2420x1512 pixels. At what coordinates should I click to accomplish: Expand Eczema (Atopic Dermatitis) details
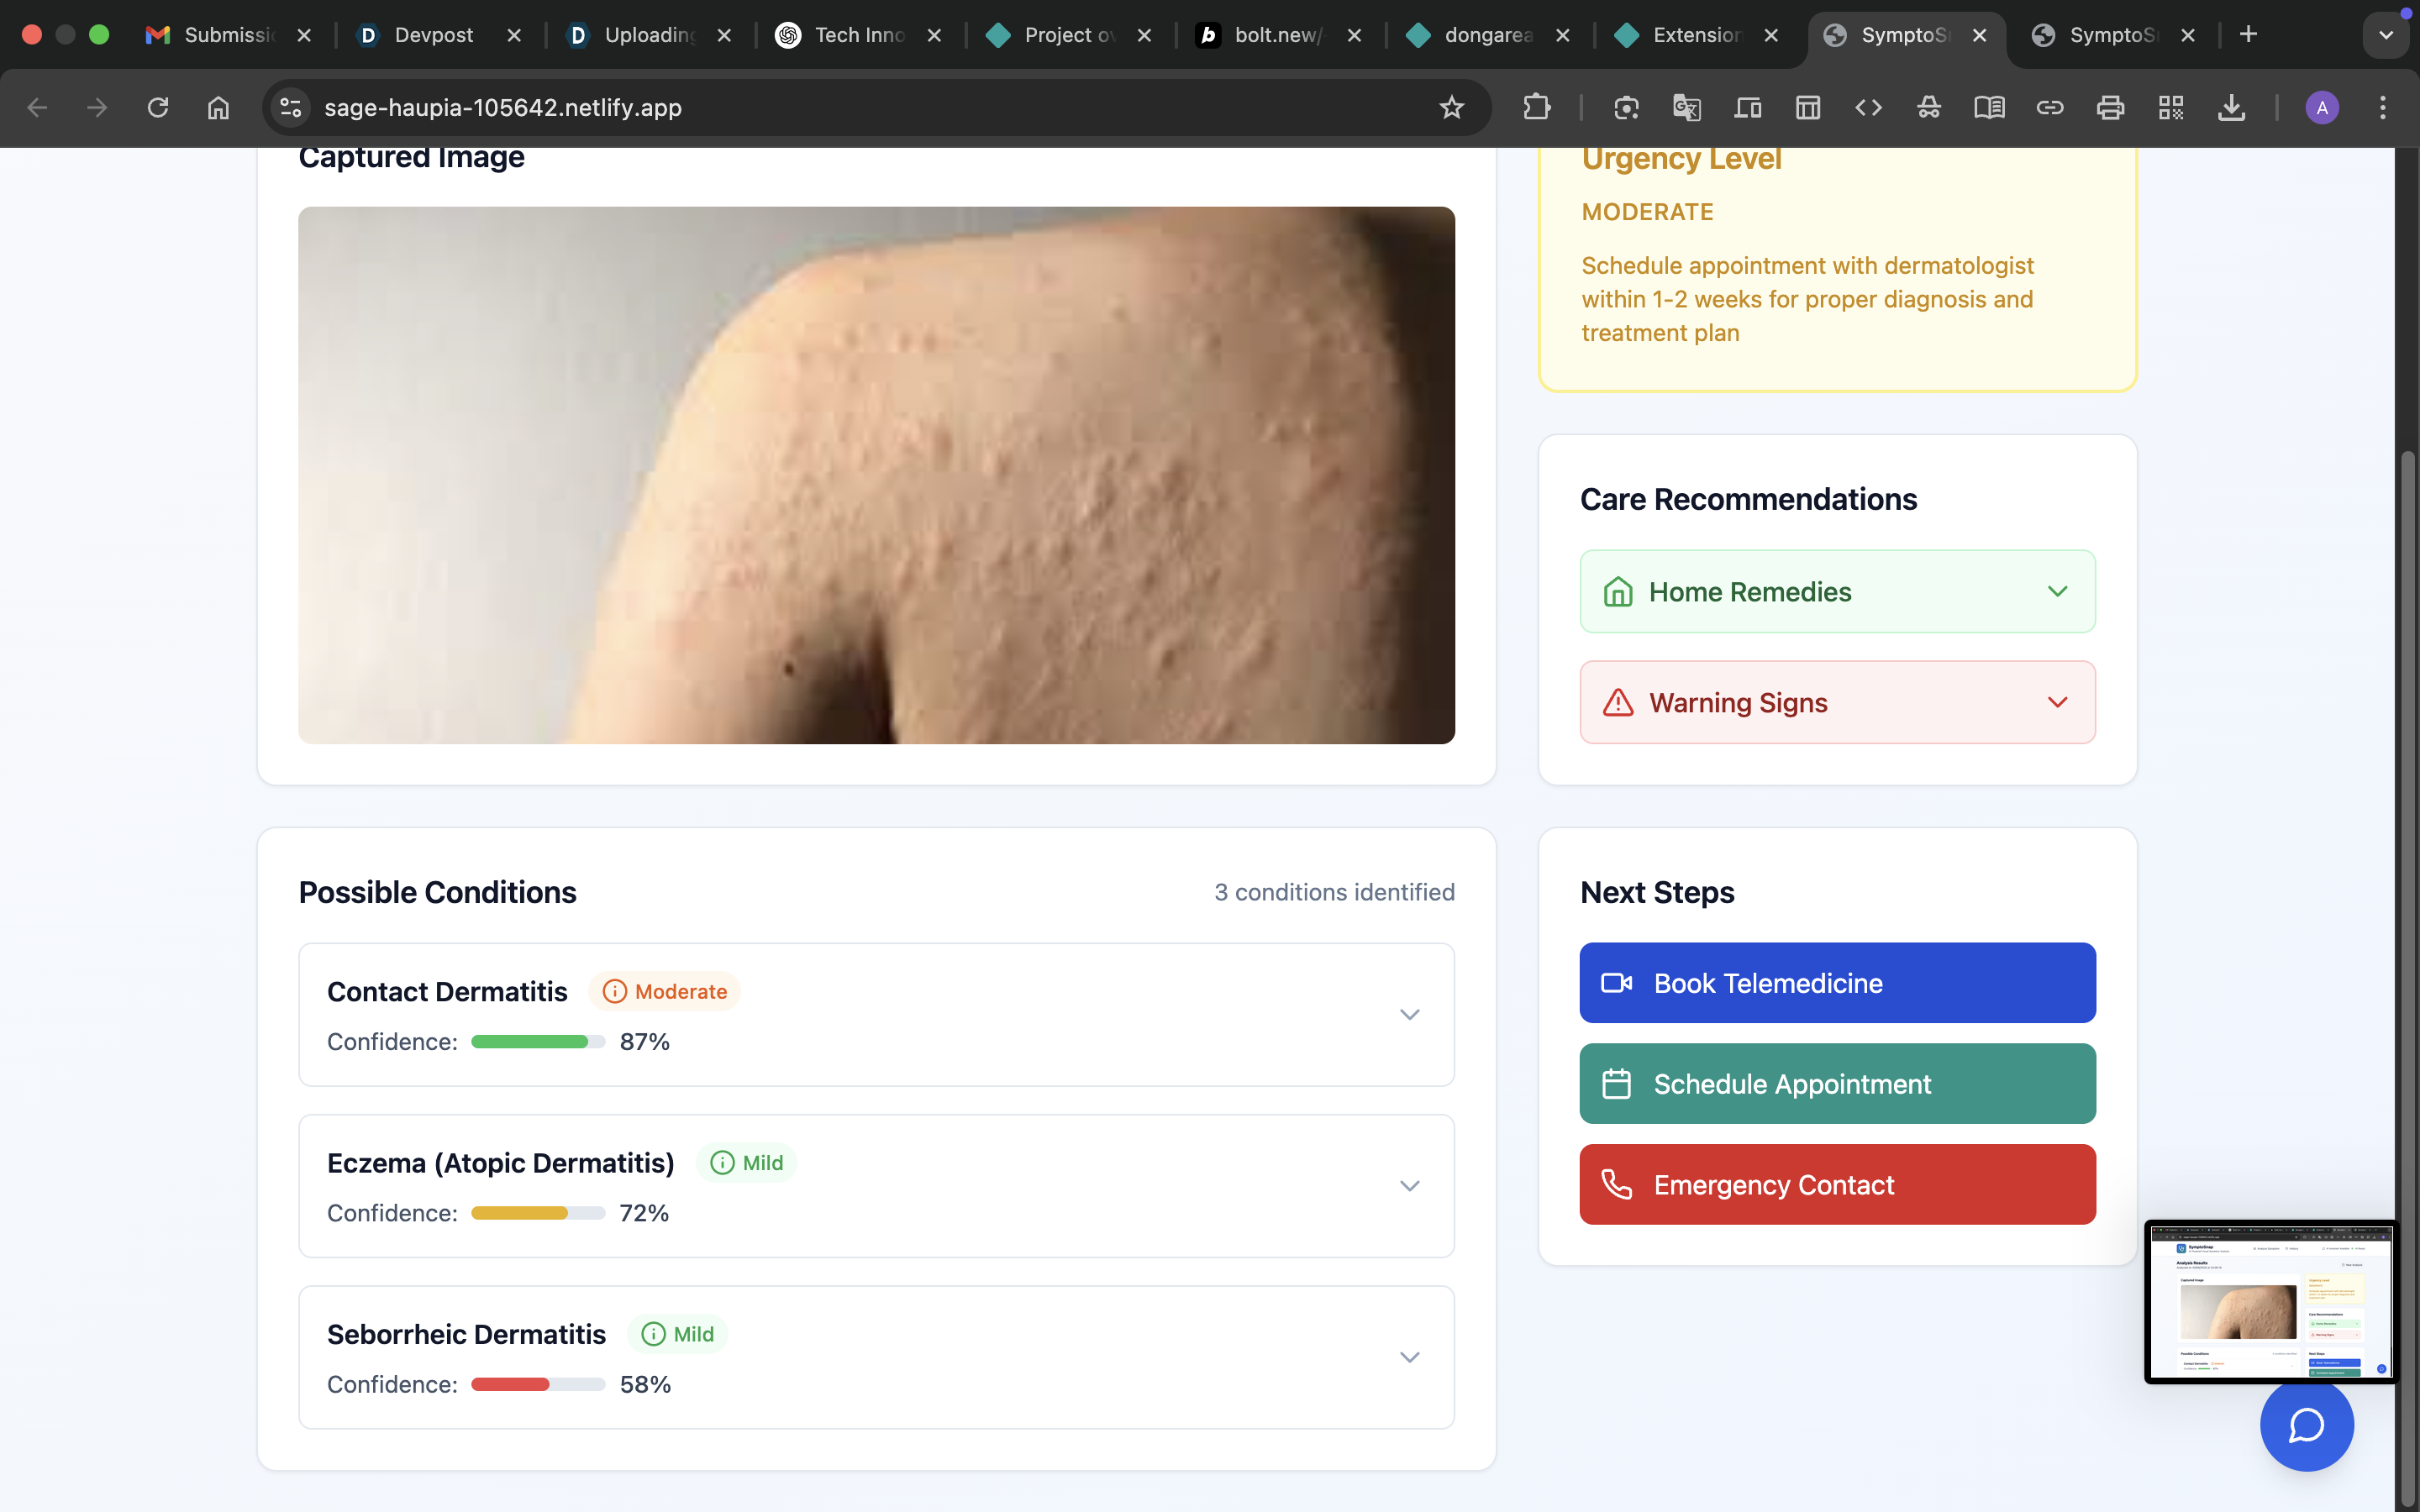point(1409,1186)
